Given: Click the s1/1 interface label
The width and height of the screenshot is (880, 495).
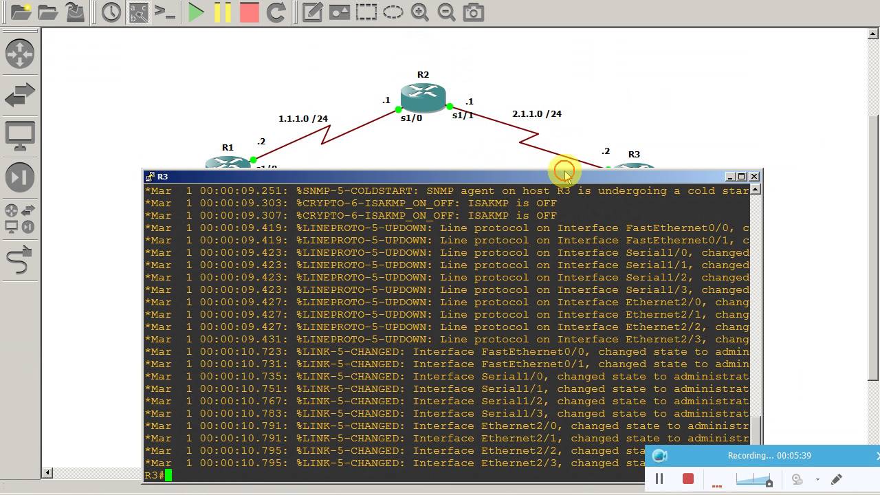Looking at the screenshot, I should pyautogui.click(x=463, y=115).
